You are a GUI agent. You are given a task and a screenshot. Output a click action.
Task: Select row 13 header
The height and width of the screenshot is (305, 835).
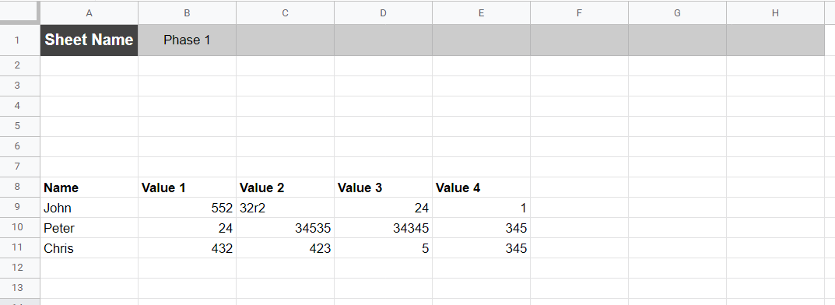19,288
